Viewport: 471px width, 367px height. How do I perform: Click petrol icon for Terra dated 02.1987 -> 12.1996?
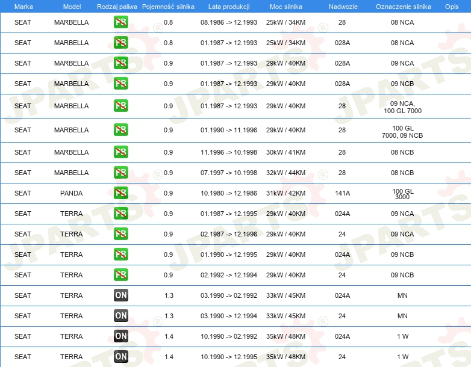pos(120,234)
